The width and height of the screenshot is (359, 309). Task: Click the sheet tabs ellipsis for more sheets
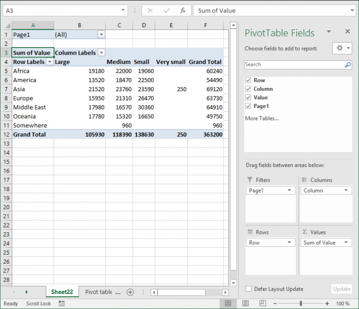(x=118, y=293)
